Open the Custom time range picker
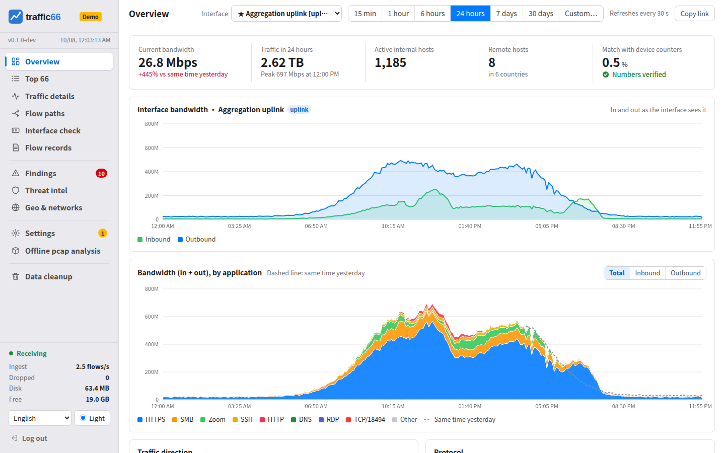 pyautogui.click(x=581, y=14)
